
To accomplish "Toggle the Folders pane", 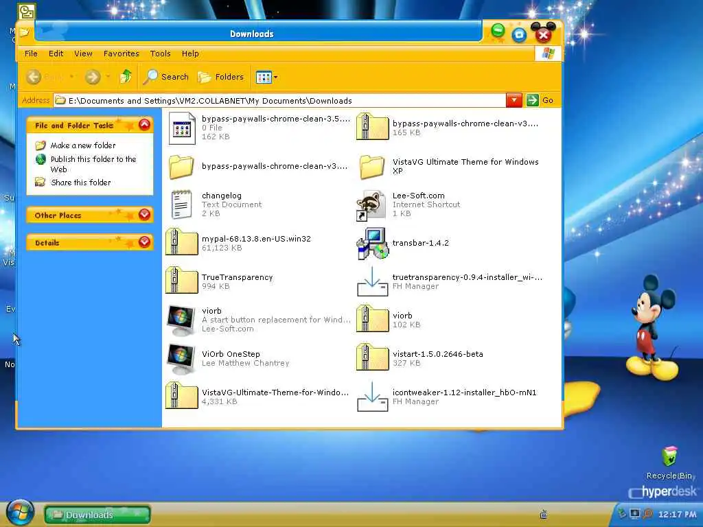I will point(220,77).
